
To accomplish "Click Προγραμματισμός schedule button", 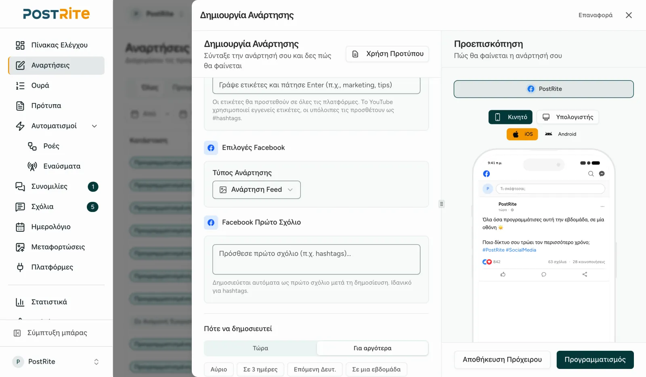I will tap(595, 360).
